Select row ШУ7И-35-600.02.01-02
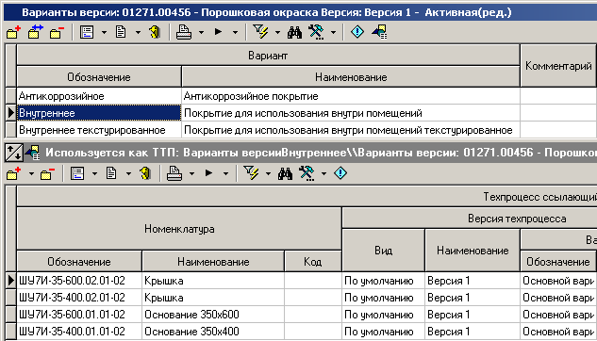The height and width of the screenshot is (341, 597). coord(301,281)
